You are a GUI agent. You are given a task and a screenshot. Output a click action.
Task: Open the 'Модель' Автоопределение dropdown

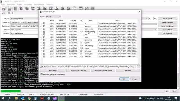pyautogui.click(x=24, y=33)
